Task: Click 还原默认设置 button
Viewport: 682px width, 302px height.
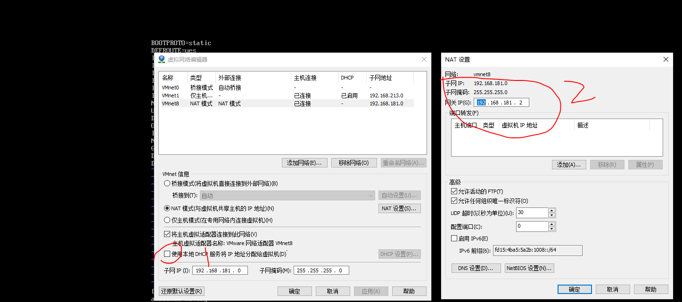Action: click(181, 291)
